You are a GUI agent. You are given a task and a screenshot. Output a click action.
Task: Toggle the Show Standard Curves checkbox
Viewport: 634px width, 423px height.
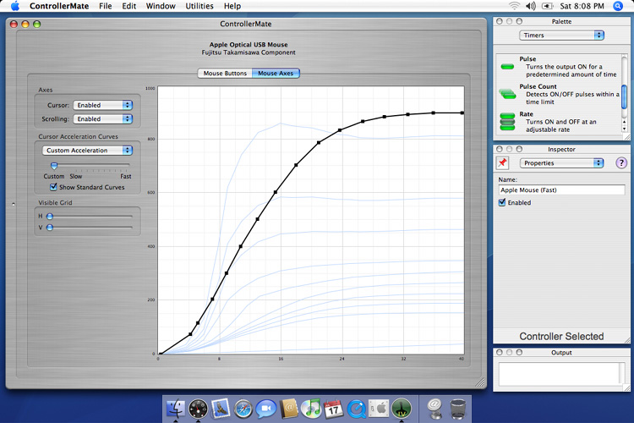click(54, 187)
